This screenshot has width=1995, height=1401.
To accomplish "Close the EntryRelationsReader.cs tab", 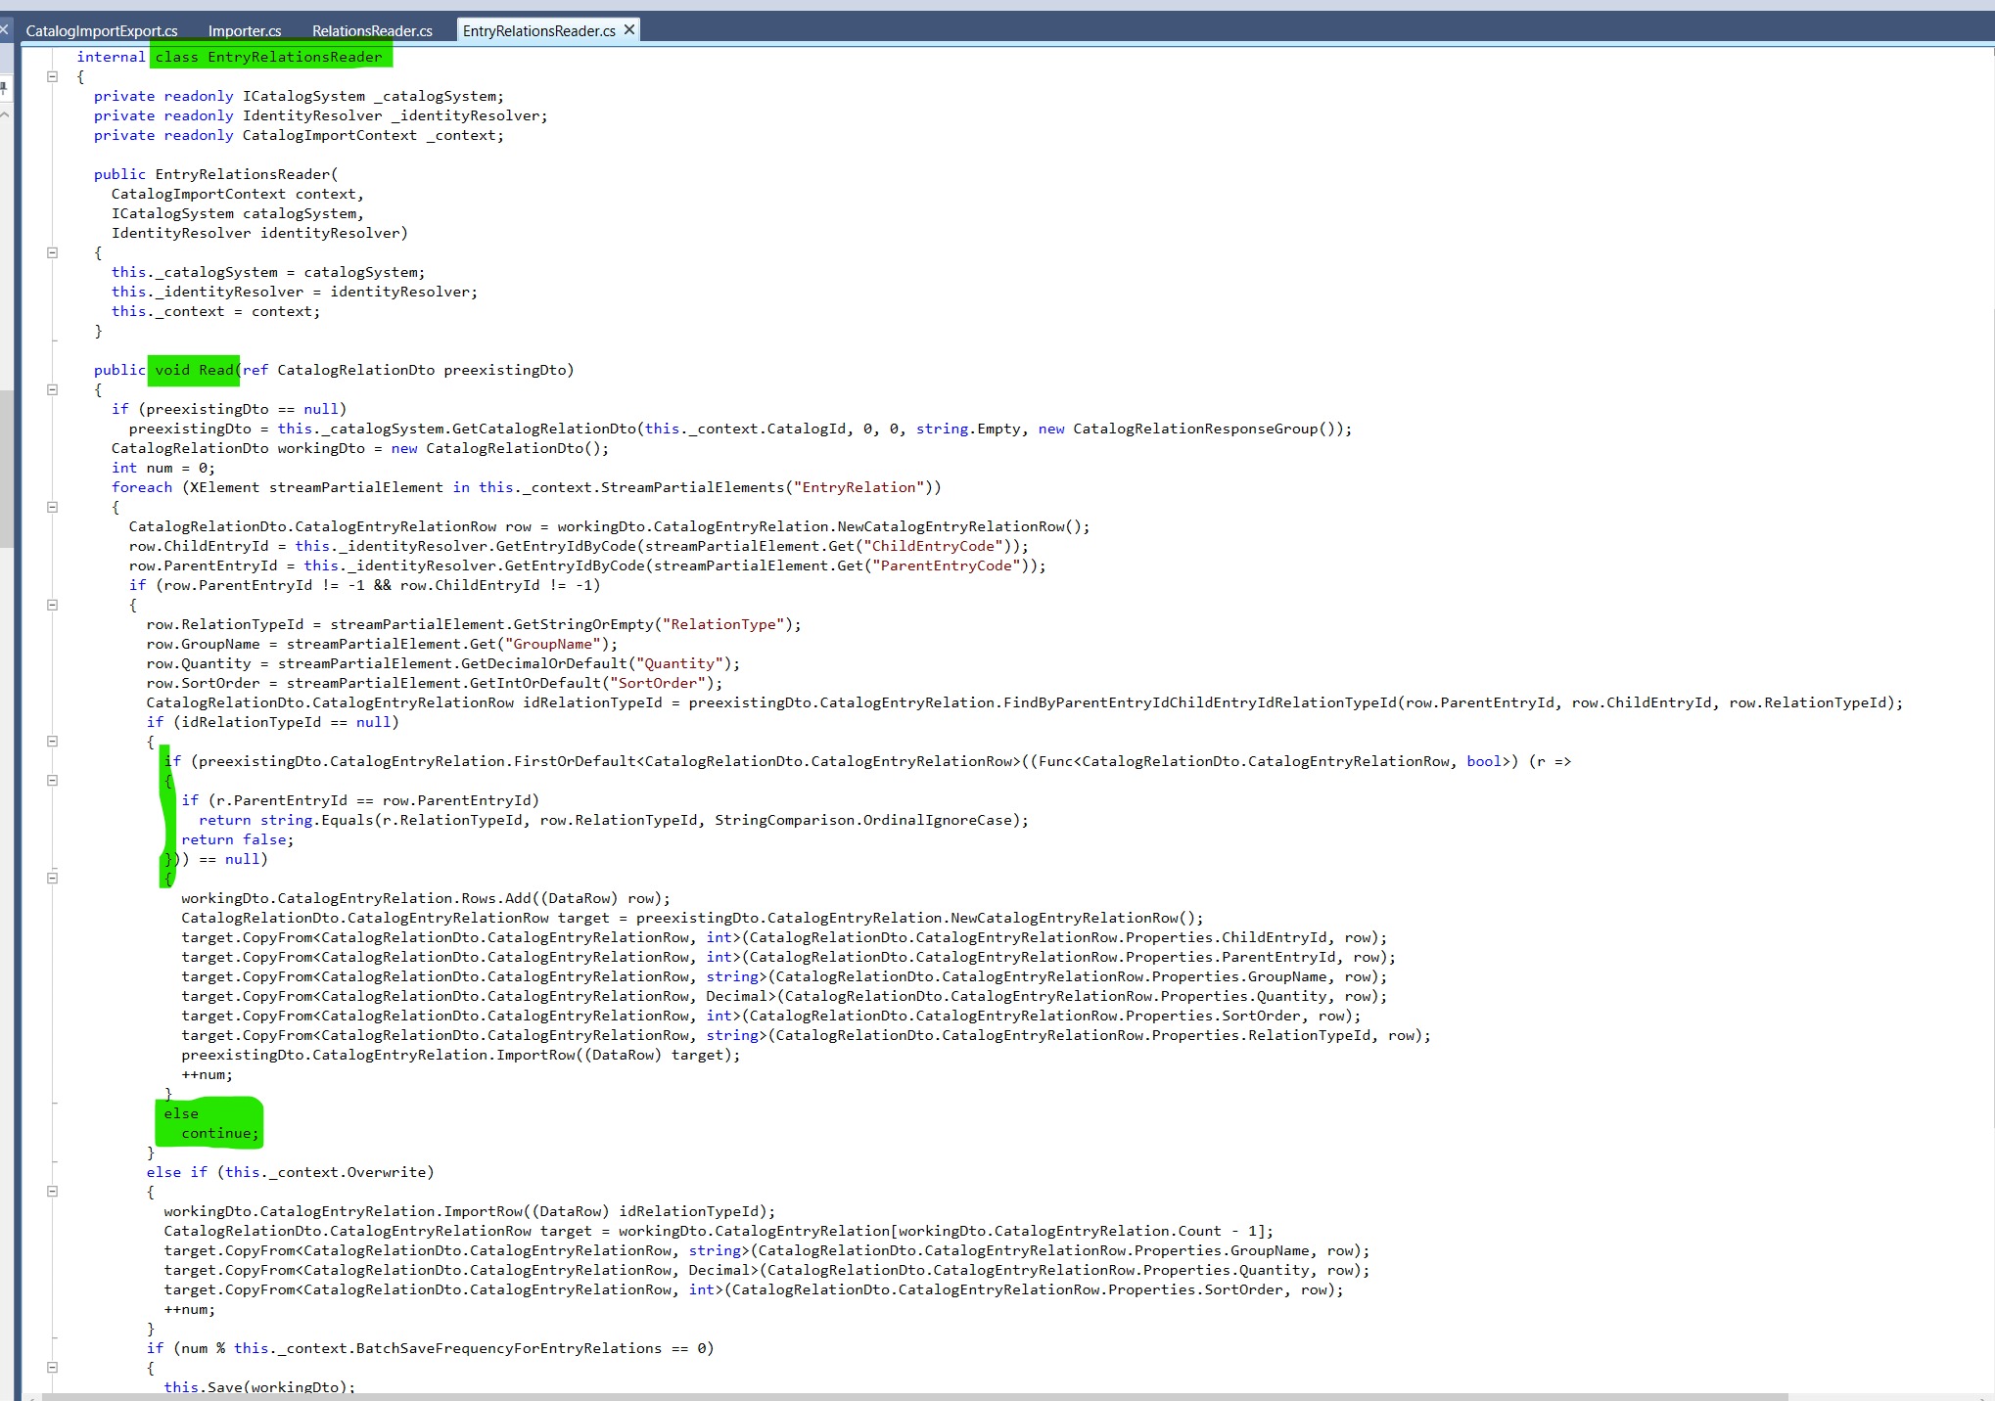I will pyautogui.click(x=629, y=30).
